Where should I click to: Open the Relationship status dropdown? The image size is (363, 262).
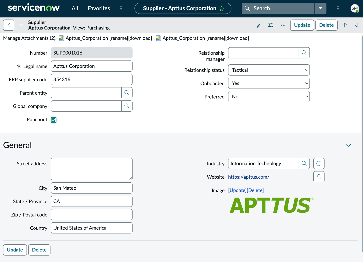coord(269,70)
